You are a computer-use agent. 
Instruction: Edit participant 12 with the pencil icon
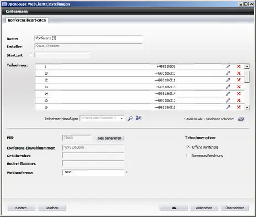coord(228,80)
